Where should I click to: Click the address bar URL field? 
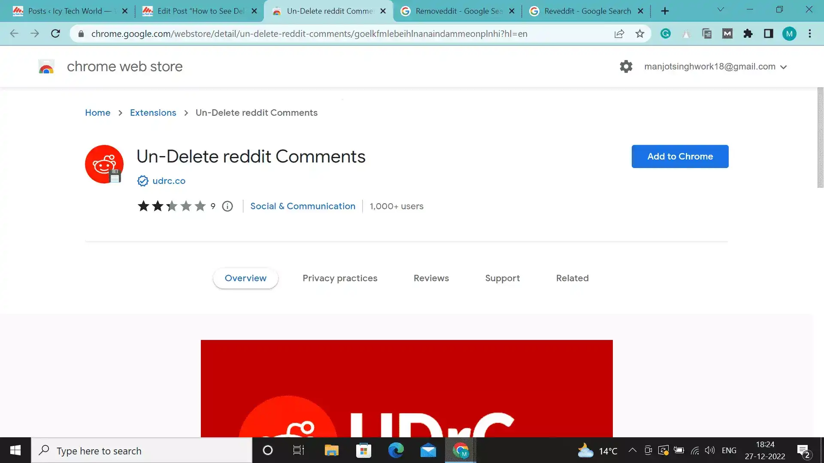click(309, 33)
